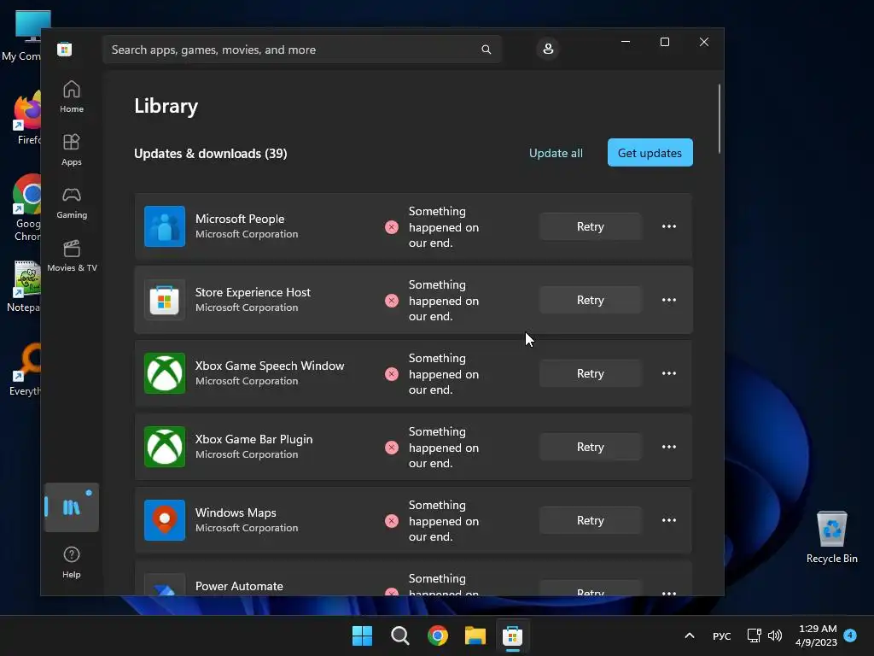
Task: Retry Xbox Game Bar Plugin update
Action: coord(591,448)
